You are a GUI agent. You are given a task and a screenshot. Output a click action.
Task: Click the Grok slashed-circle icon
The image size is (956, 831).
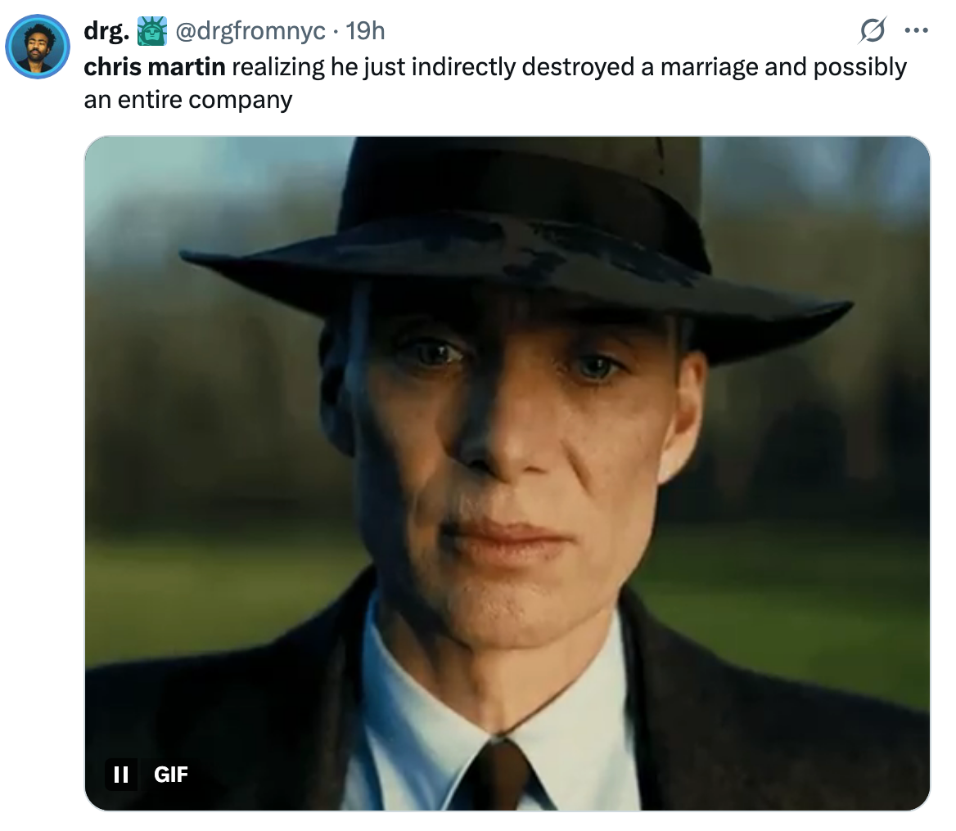pos(872,32)
